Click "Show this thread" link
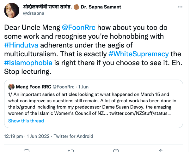This screenshot has width=190, height=152. tap(26, 121)
